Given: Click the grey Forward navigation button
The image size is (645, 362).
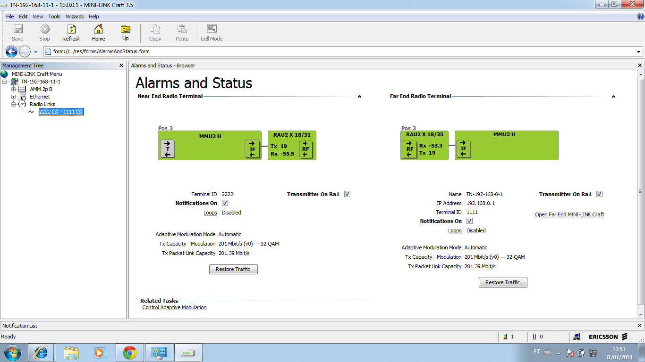Looking at the screenshot, I should pos(25,51).
